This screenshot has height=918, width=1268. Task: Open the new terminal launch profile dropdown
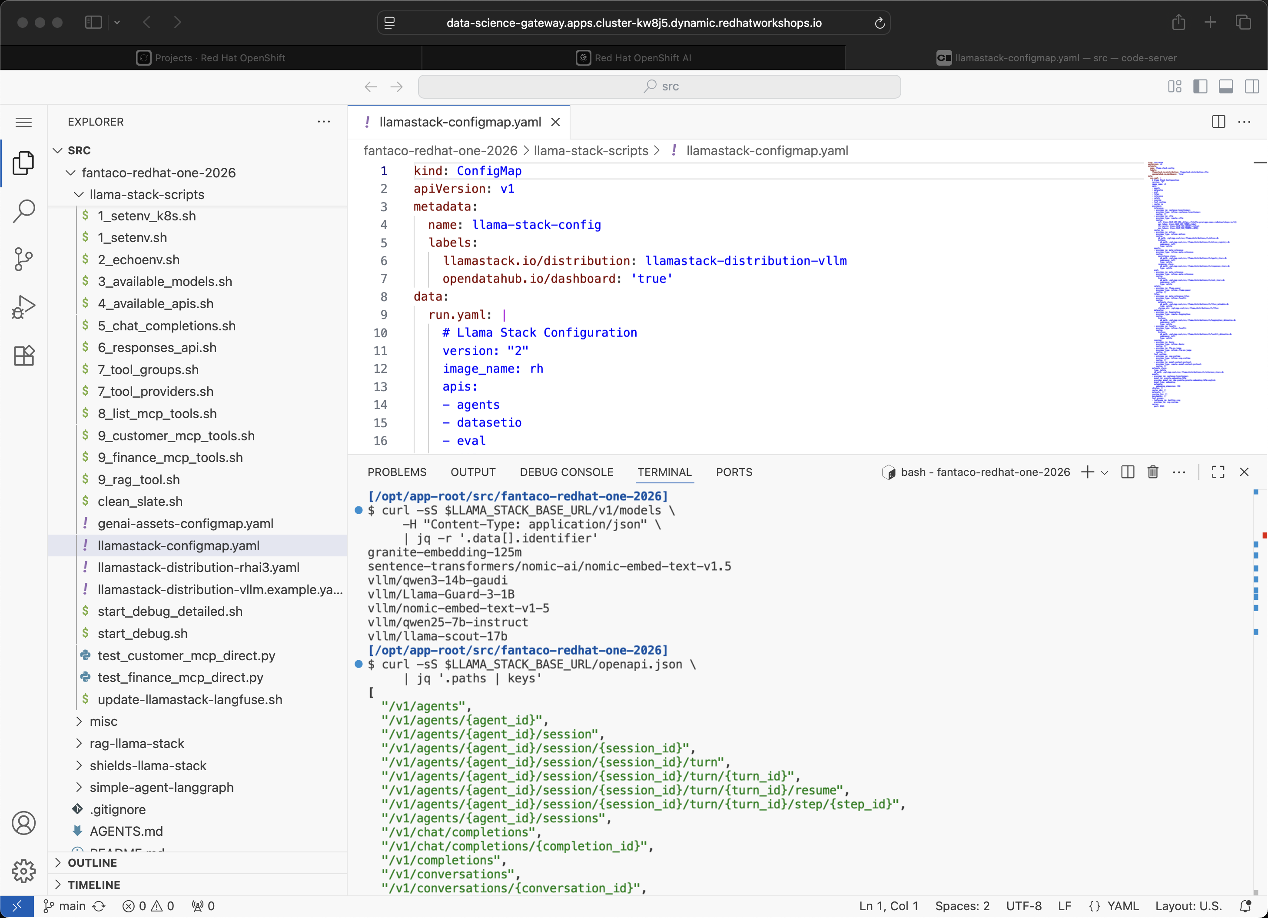tap(1104, 472)
